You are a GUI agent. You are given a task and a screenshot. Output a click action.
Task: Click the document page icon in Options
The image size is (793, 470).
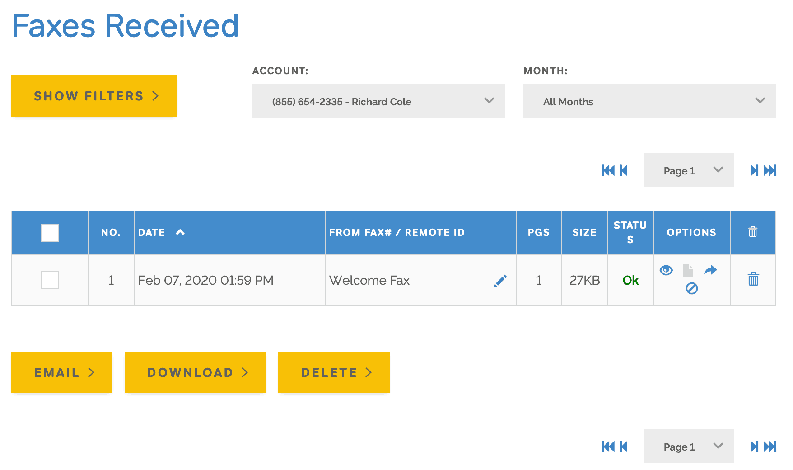[x=688, y=270]
